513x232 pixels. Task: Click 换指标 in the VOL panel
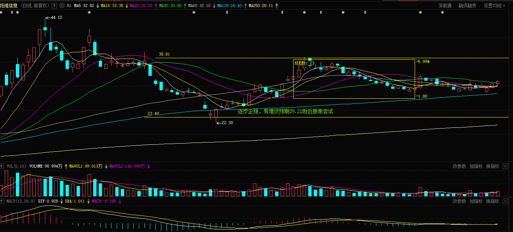pyautogui.click(x=492, y=166)
